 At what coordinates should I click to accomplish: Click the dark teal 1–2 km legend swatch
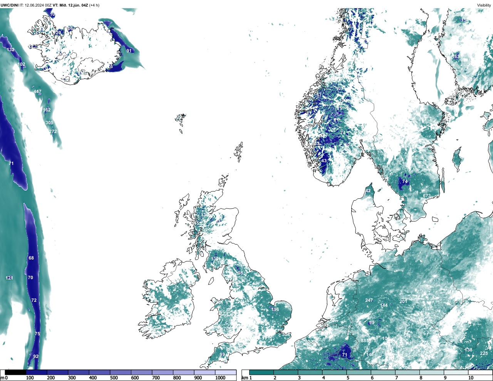point(262,372)
